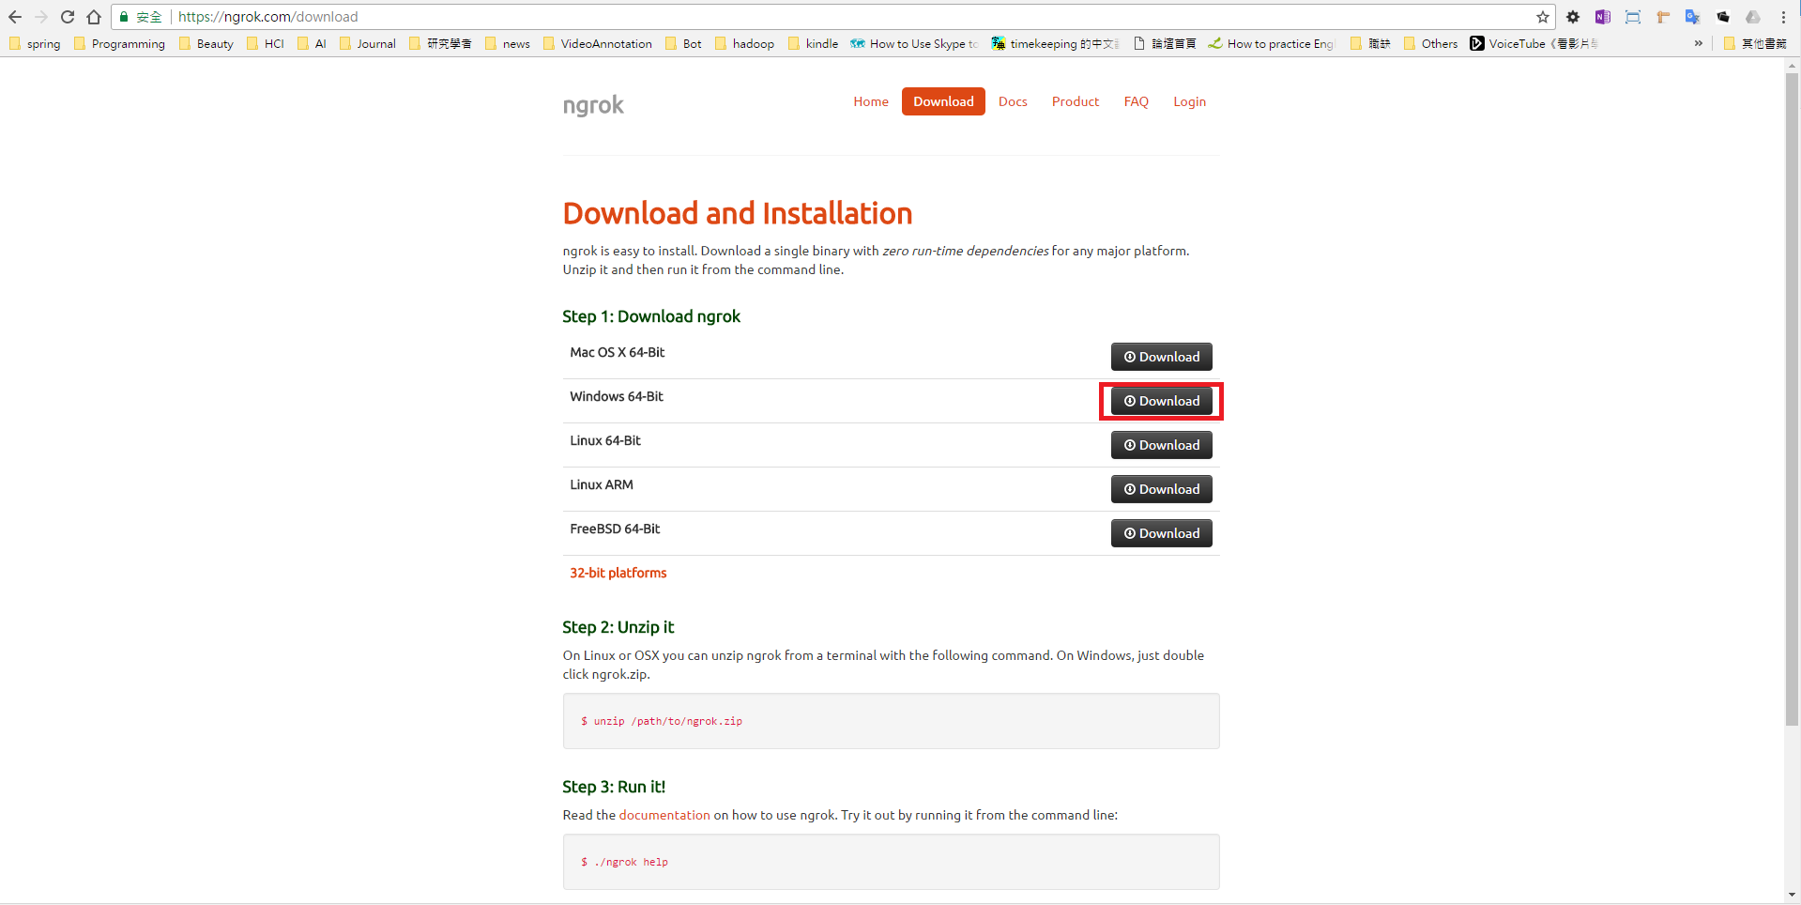Open the 職缺 bookmark folder

click(x=1370, y=43)
